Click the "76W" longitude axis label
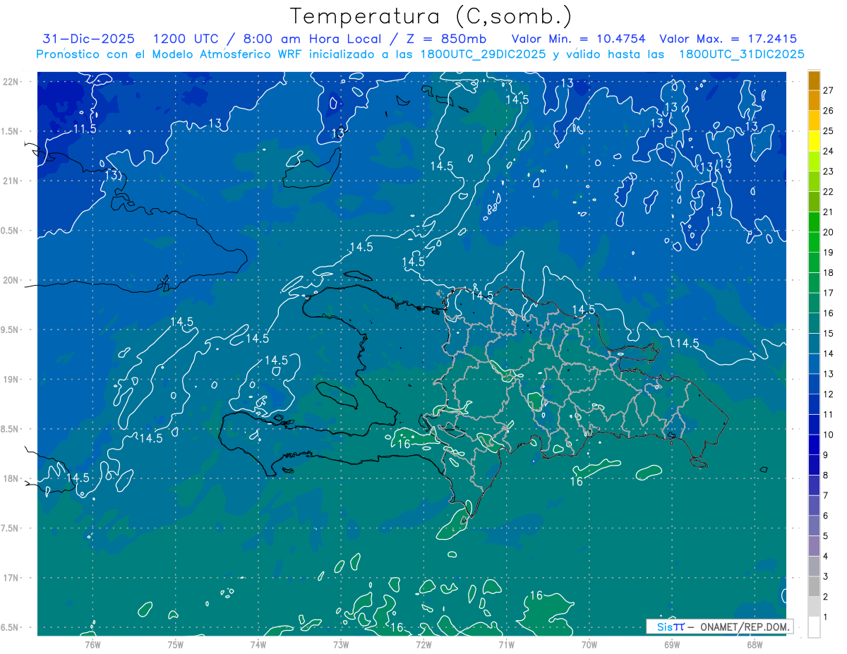This screenshot has width=847, height=654. [x=92, y=644]
